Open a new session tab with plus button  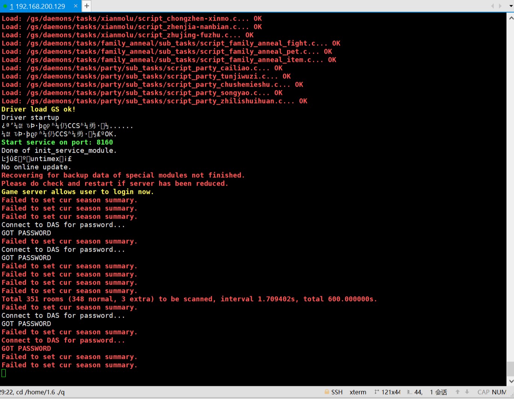coord(86,6)
